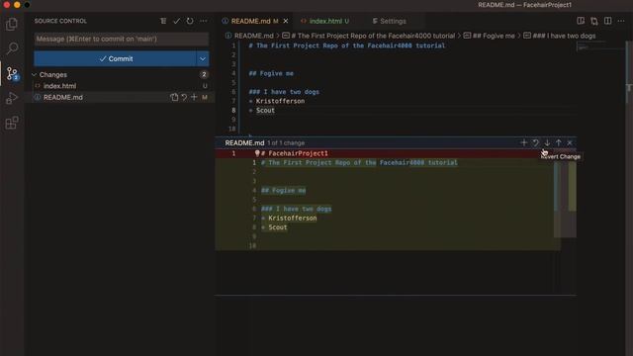Viewport: 633px width, 356px height.
Task: Click '## Fogive me' heading in editor
Action: coord(271,73)
